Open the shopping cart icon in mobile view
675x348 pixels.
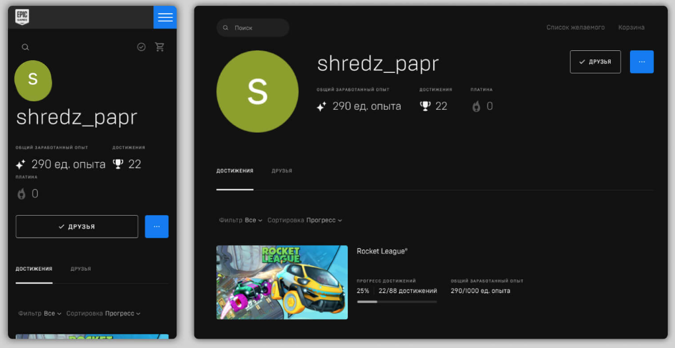pyautogui.click(x=160, y=47)
